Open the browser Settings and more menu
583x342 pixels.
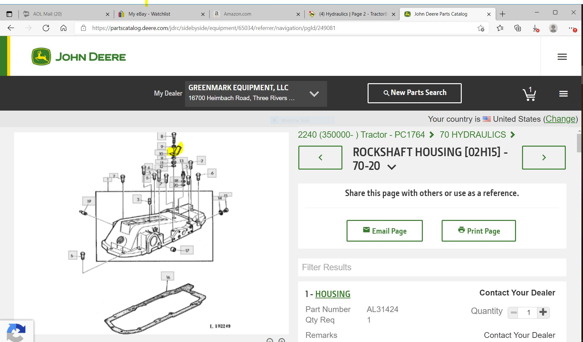pos(572,28)
